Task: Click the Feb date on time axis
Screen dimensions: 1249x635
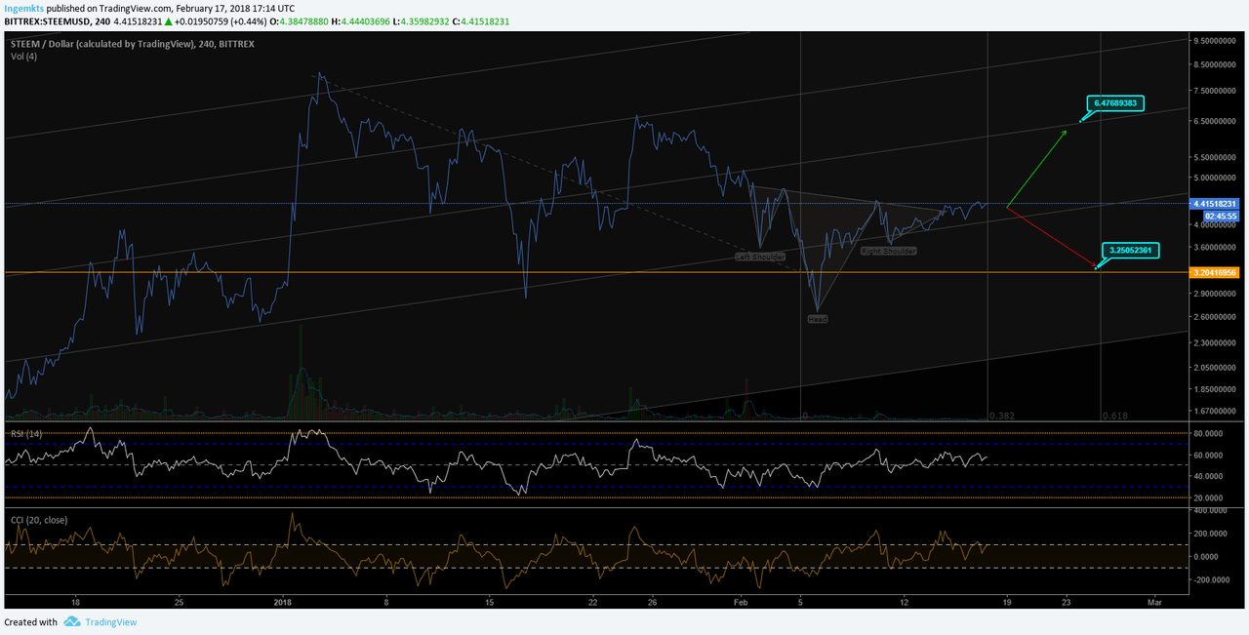Action: click(x=739, y=602)
